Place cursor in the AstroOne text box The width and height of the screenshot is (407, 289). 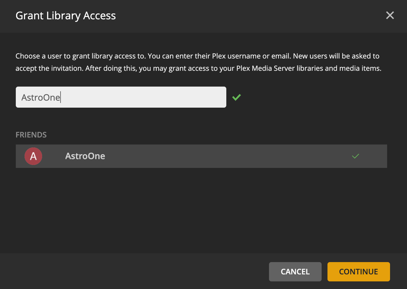pos(121,97)
